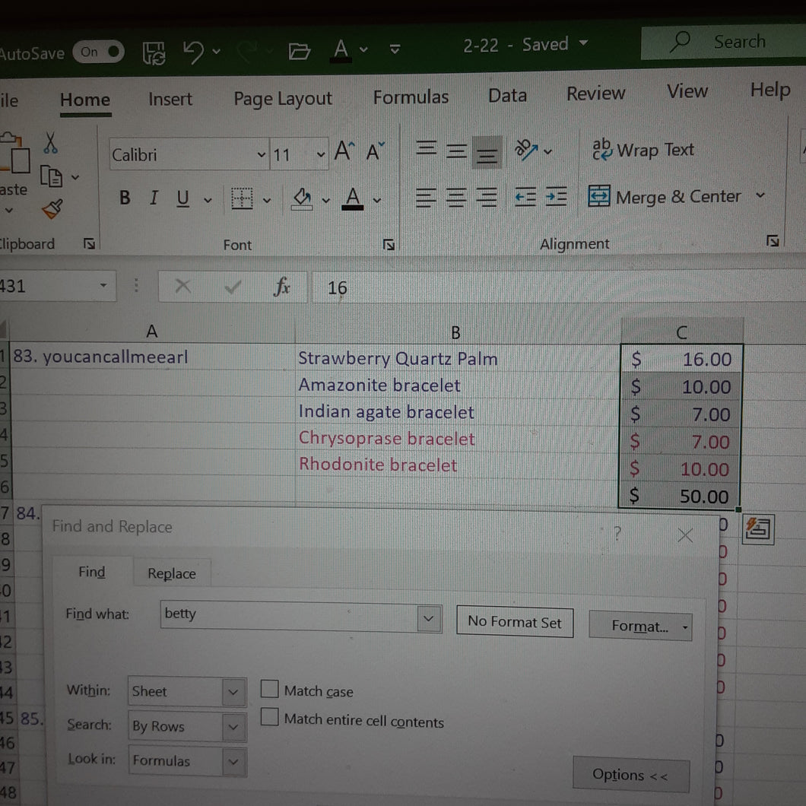Open the font size 11 dropdown
This screenshot has width=806, height=806.
321,154
